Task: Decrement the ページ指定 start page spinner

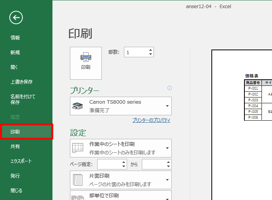Action: click(124, 166)
